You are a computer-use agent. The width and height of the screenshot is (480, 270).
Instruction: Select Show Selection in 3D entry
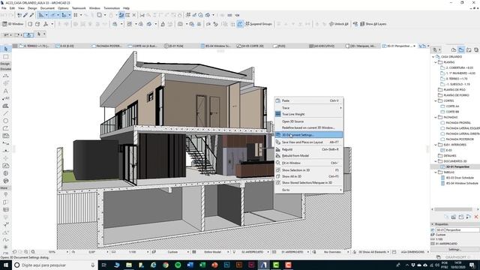(308, 170)
